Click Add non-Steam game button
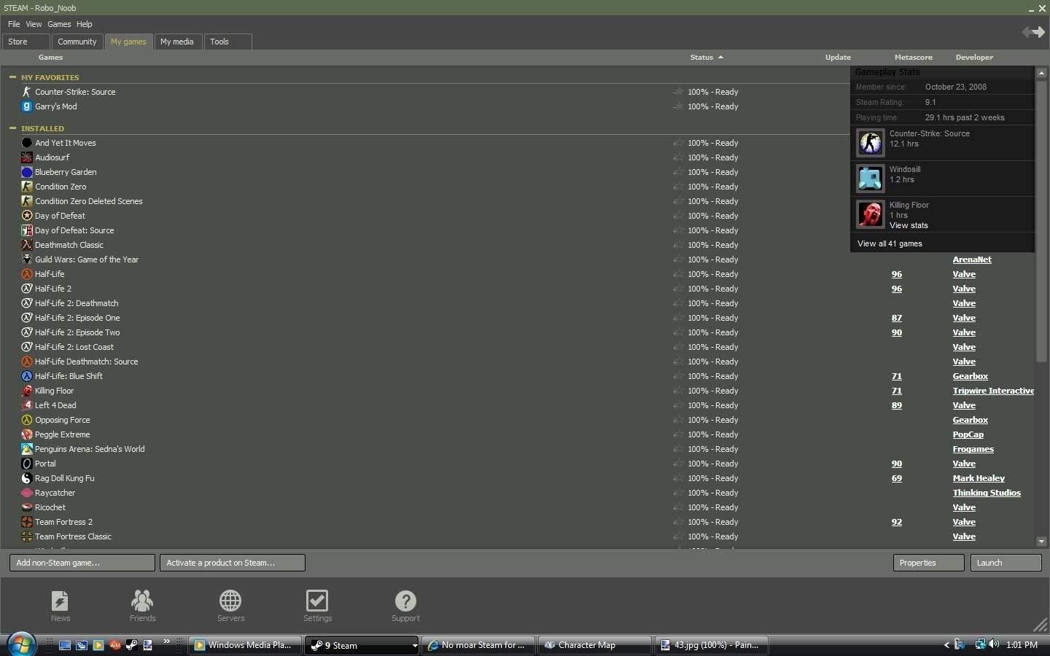1050x656 pixels. (82, 563)
